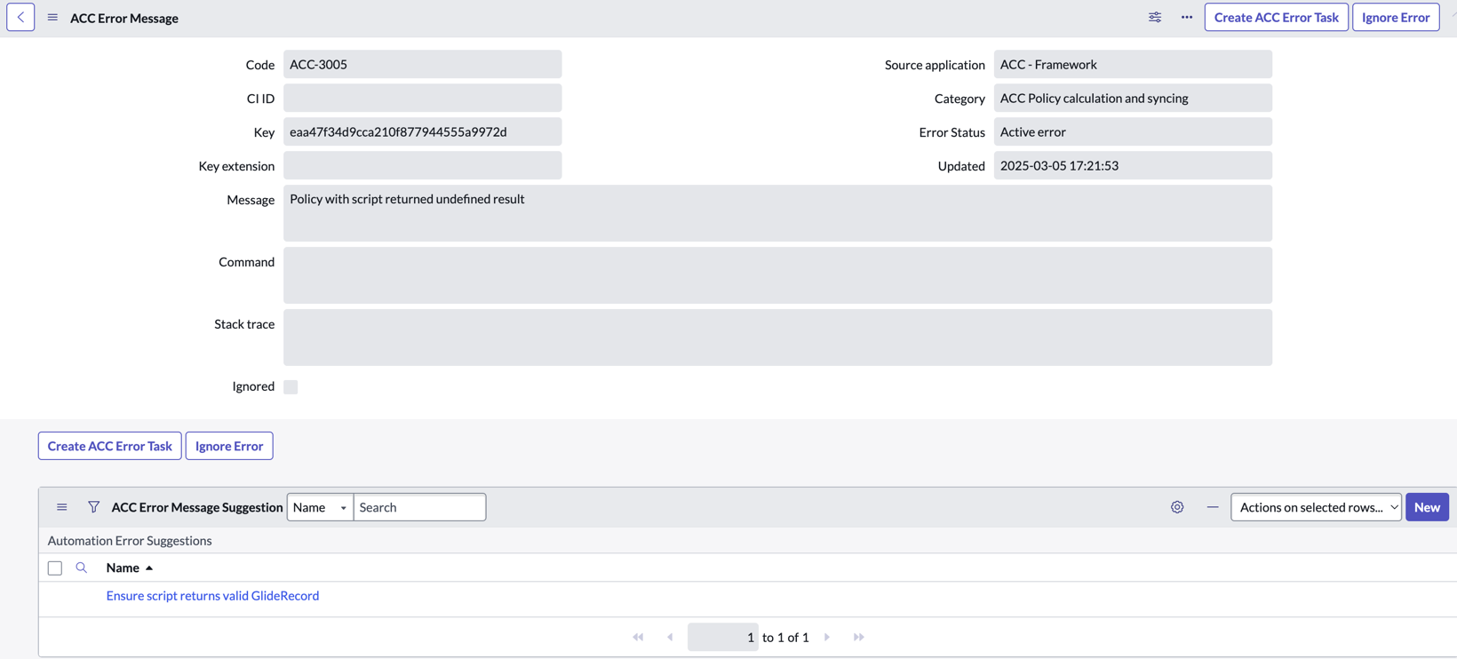This screenshot has height=659, width=1457.
Task: Click the lower Create ACC Error Task button
Action: [110, 446]
